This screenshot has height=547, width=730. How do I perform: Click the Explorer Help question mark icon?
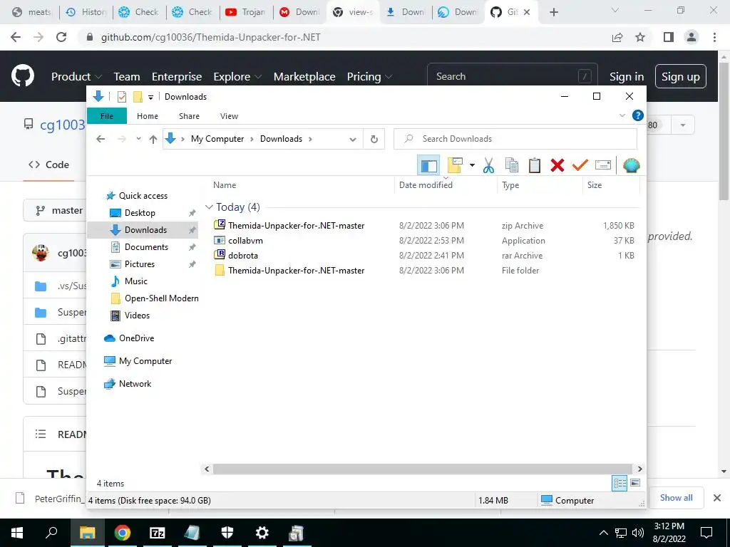pyautogui.click(x=638, y=115)
